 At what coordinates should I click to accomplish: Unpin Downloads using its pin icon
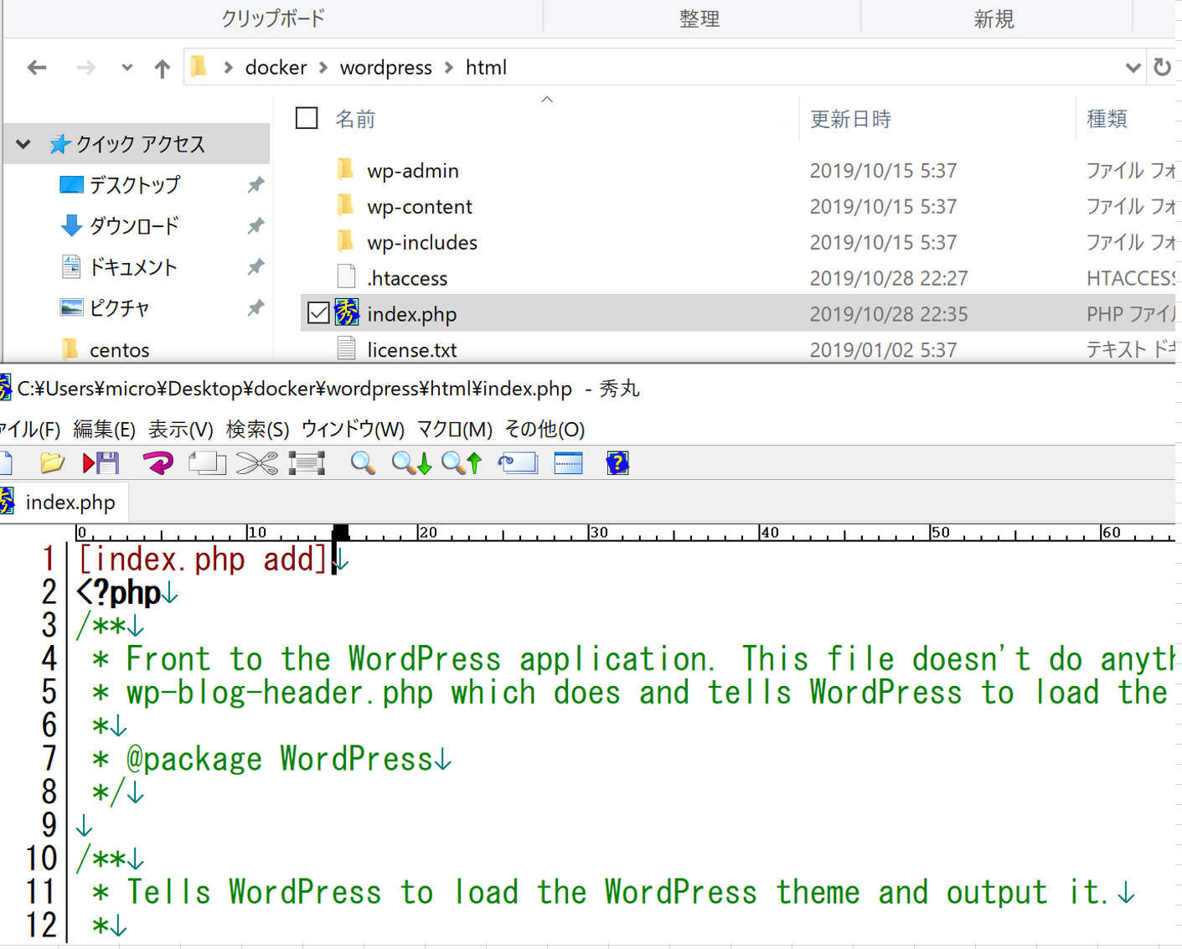(255, 225)
